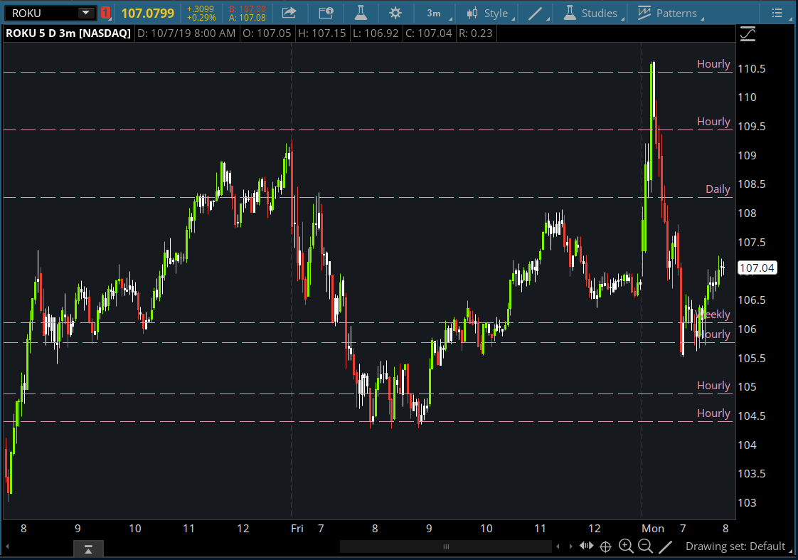Click the red linking group 1 badge
The image size is (798, 560).
pyautogui.click(x=105, y=12)
